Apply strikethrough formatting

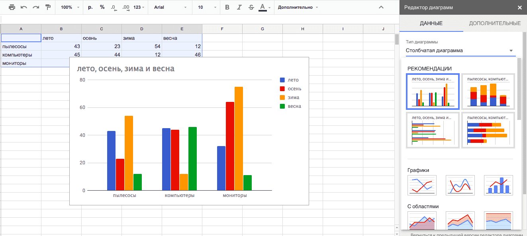[251, 8]
